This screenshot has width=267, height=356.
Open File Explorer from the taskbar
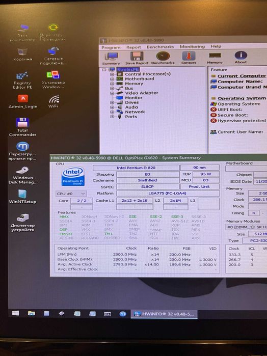(x=32, y=313)
